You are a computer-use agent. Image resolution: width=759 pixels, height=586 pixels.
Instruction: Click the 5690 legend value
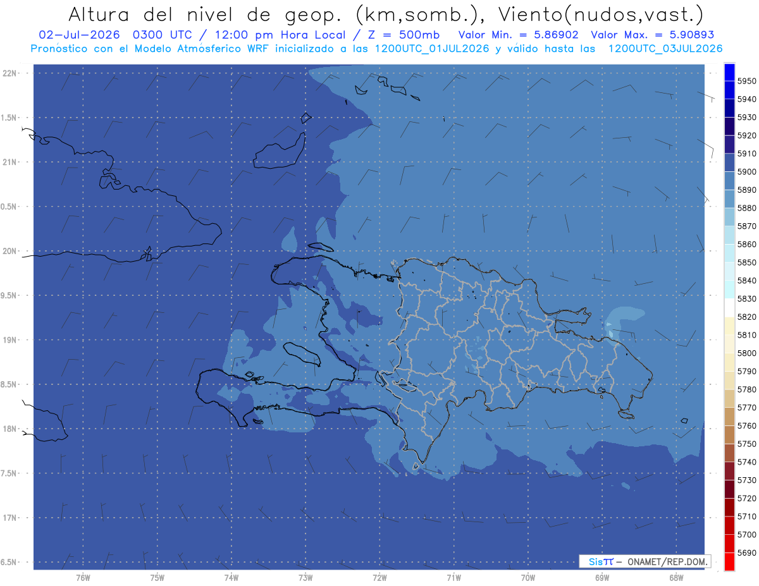coord(746,553)
